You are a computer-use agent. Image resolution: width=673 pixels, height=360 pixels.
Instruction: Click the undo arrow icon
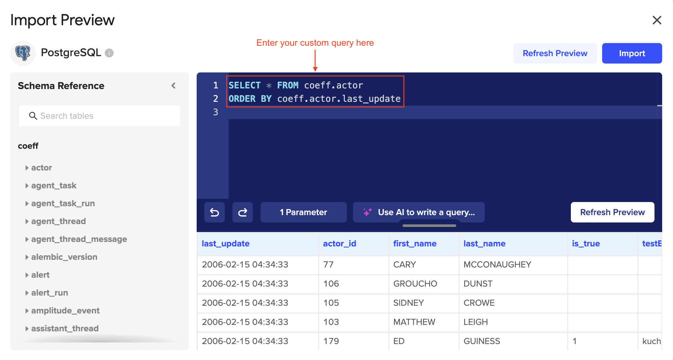(x=215, y=212)
